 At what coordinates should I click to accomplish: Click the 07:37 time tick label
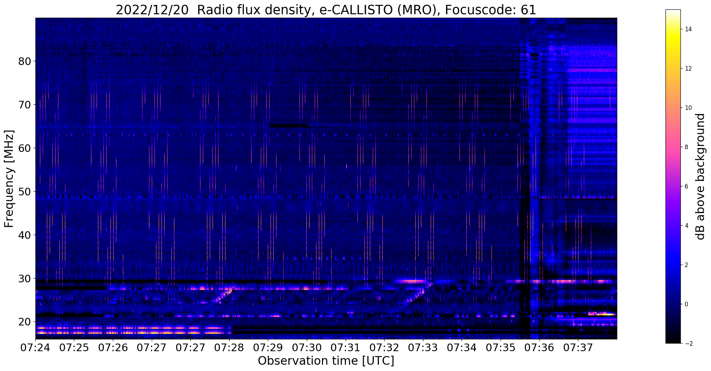(578, 347)
